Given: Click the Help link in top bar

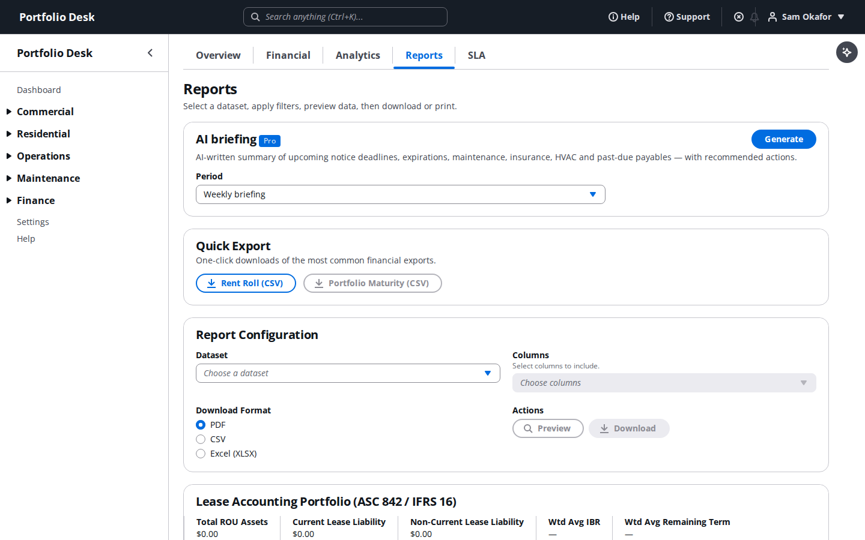Looking at the screenshot, I should [x=624, y=17].
